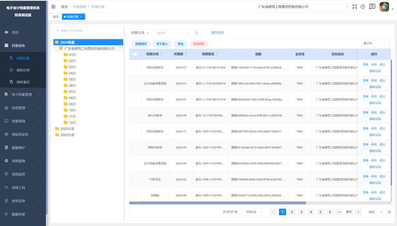This screenshot has height=226, width=397.
Task: Collapse the sidebar with the hamburger icon
Action: click(x=54, y=6)
